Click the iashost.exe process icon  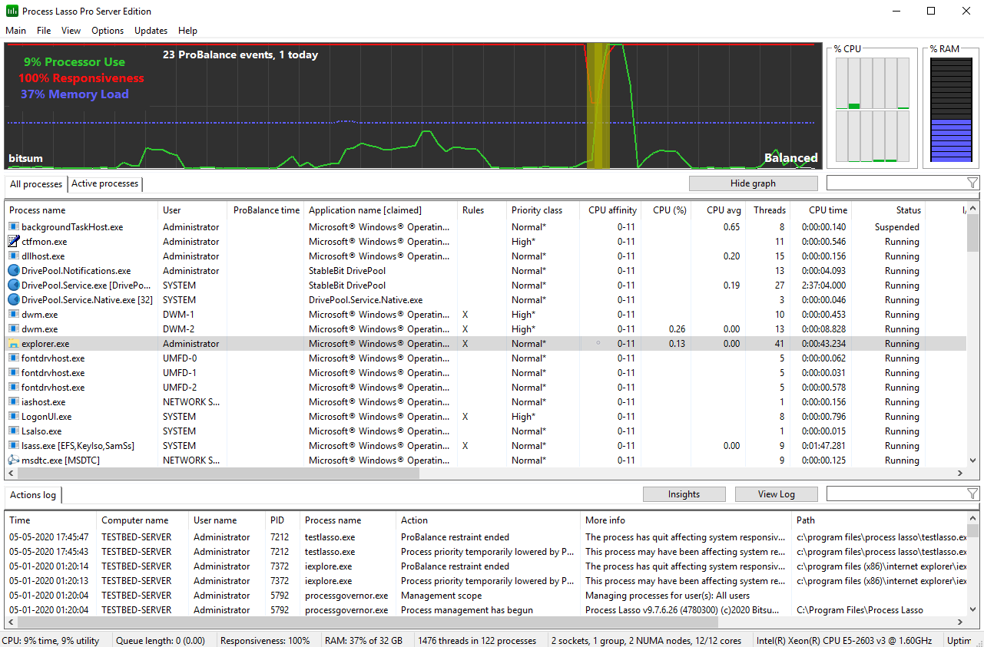(x=13, y=402)
